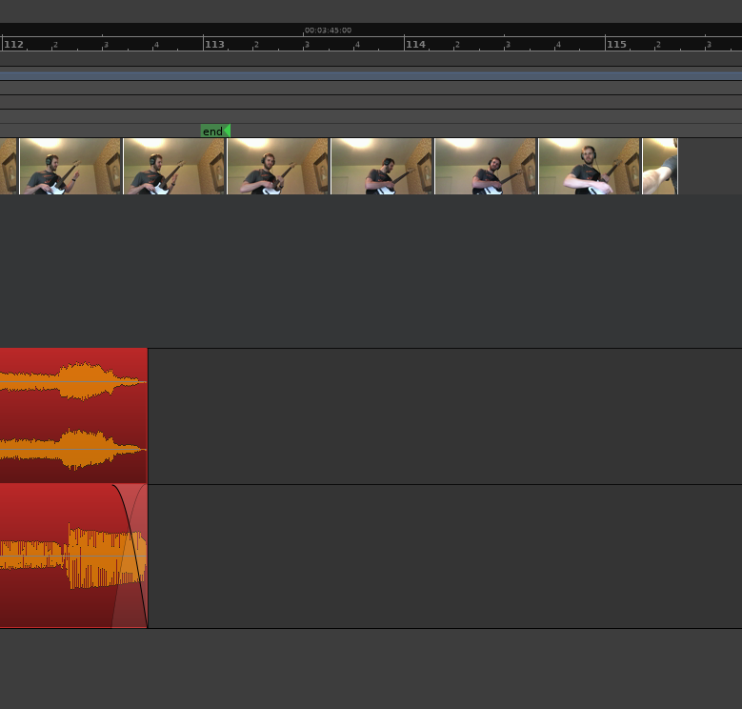Click the blue highlighted ruler strip
The height and width of the screenshot is (709, 742).
click(371, 74)
